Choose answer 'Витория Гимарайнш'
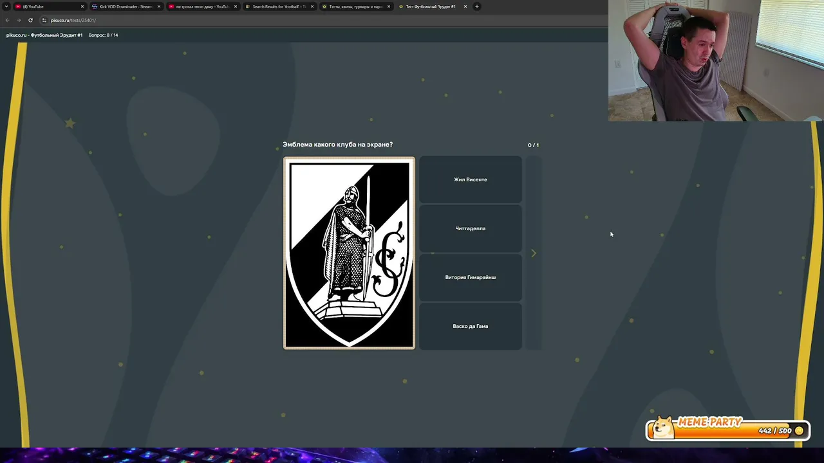Viewport: 824px width, 463px height. coord(471,277)
